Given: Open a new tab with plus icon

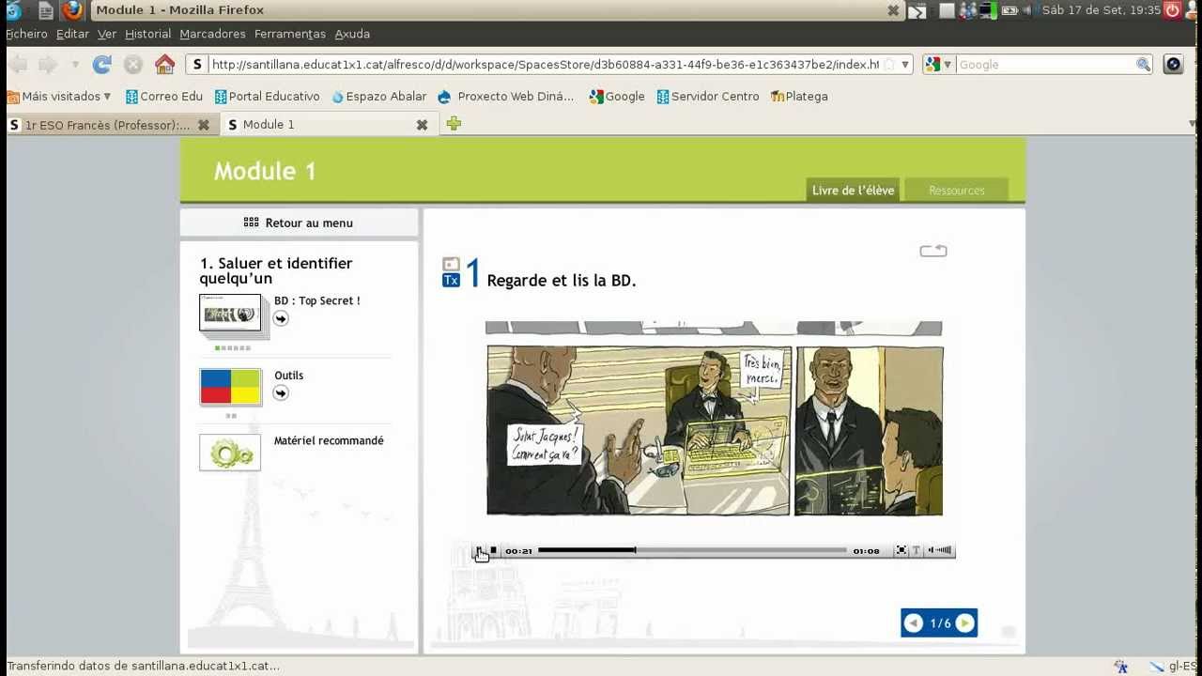Looking at the screenshot, I should pyautogui.click(x=454, y=123).
